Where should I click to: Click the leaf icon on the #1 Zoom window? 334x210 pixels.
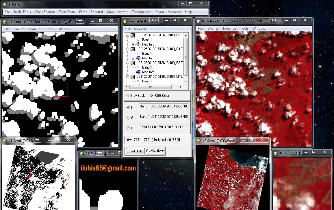click(81, 153)
